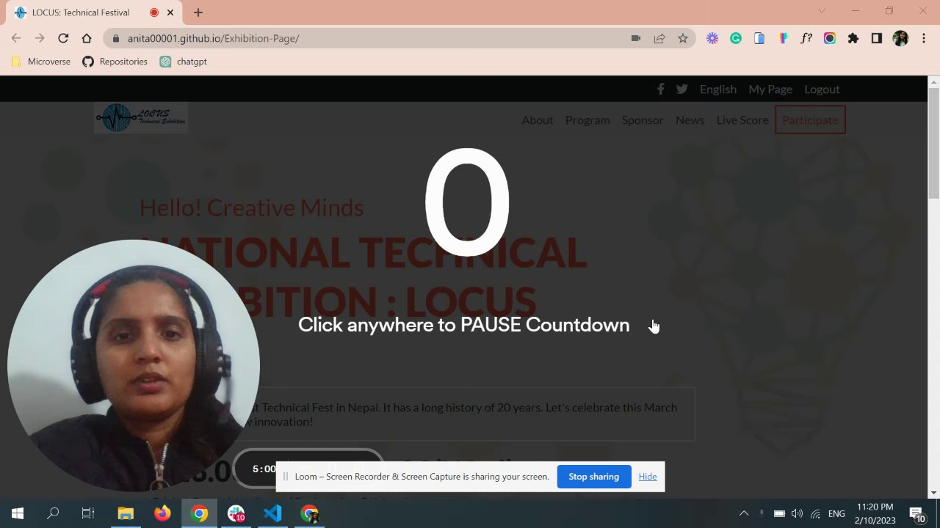The image size is (940, 528).
Task: Open a new tab with the plus button
Action: click(x=198, y=12)
